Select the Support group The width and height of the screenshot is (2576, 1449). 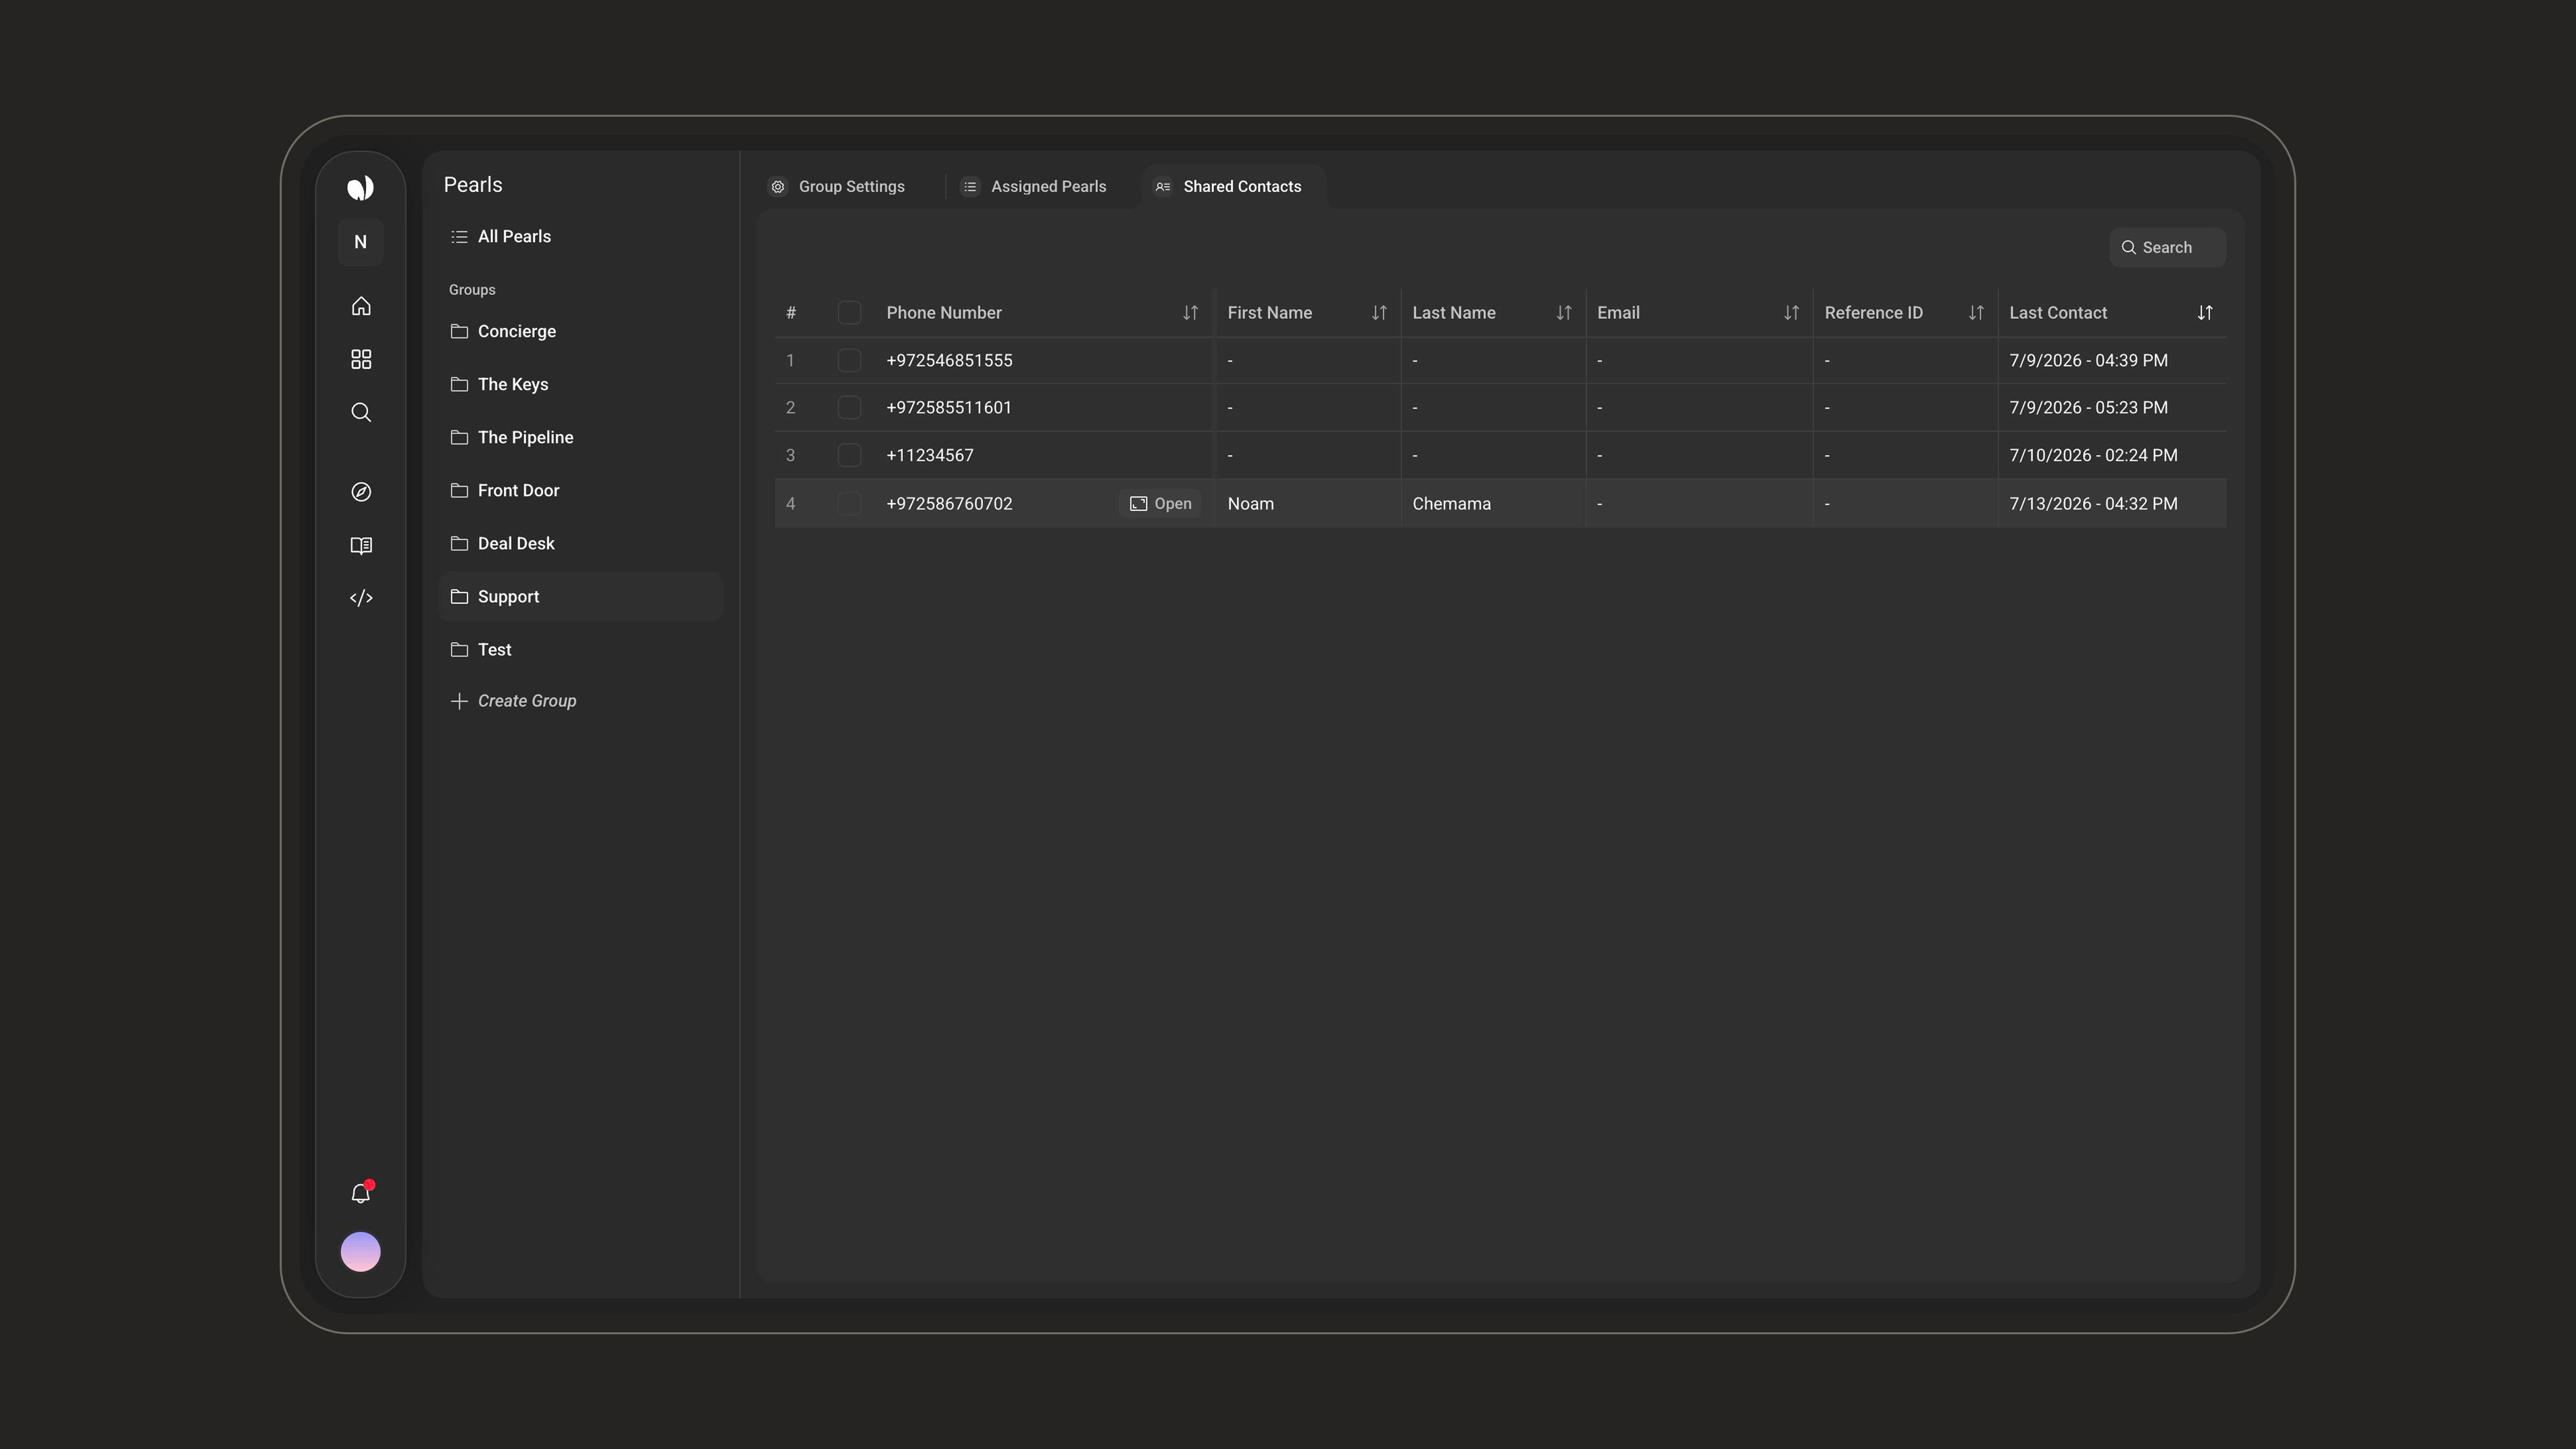tap(580, 597)
